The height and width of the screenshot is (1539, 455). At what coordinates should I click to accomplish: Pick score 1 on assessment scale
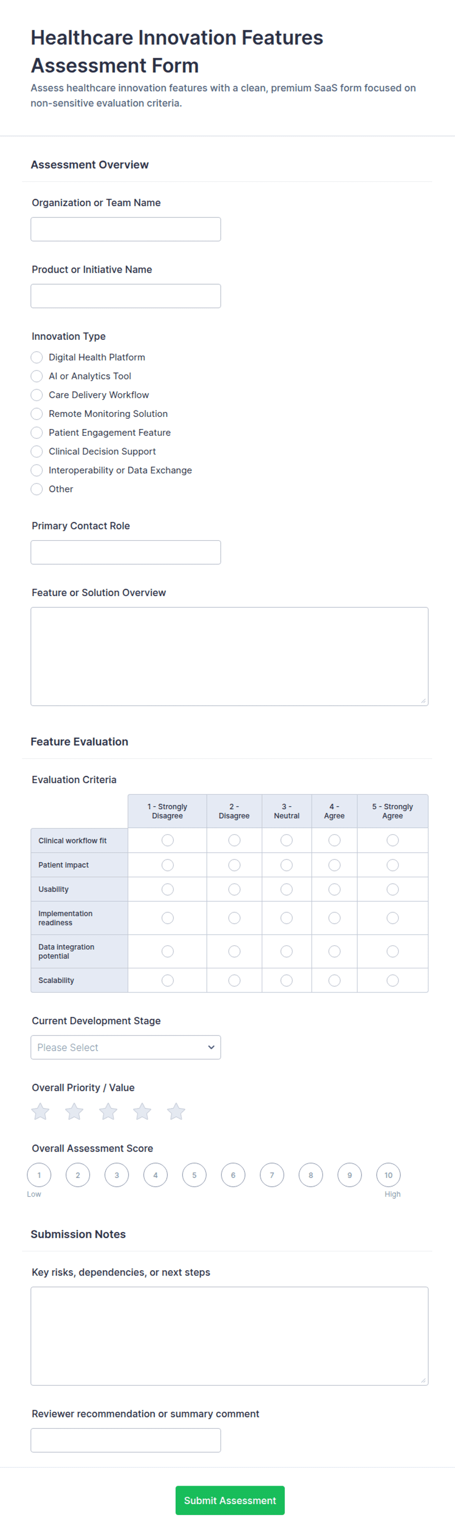pos(39,1175)
